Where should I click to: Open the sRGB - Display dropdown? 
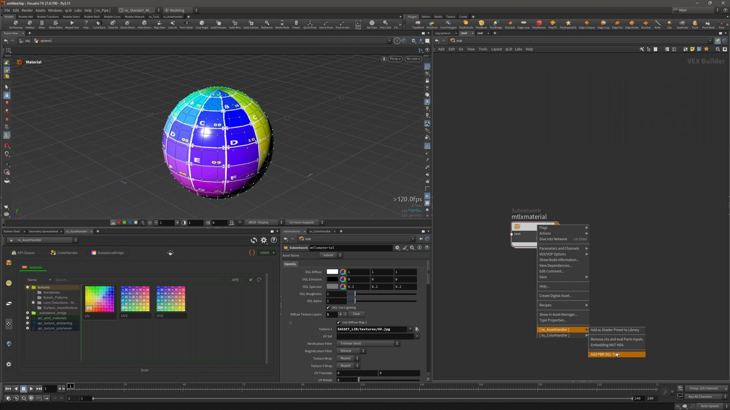pos(264,222)
